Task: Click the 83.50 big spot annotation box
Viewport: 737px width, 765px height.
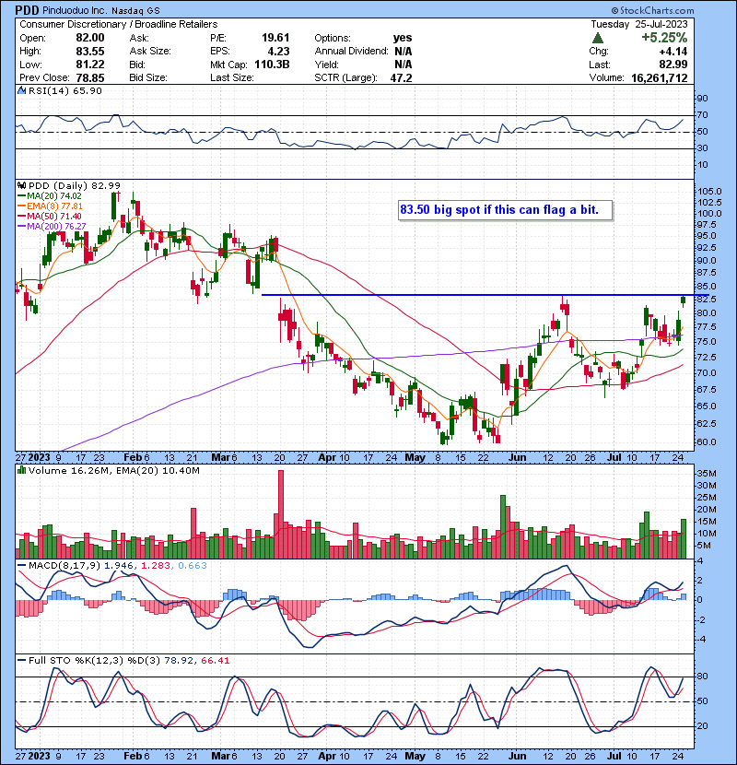Action: coord(505,210)
